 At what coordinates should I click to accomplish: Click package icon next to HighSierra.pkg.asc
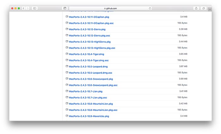(67, 48)
